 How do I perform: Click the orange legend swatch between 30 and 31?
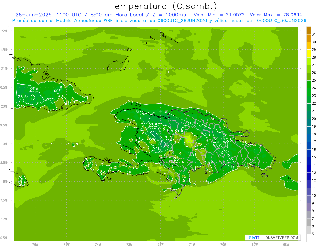[x=308, y=38]
